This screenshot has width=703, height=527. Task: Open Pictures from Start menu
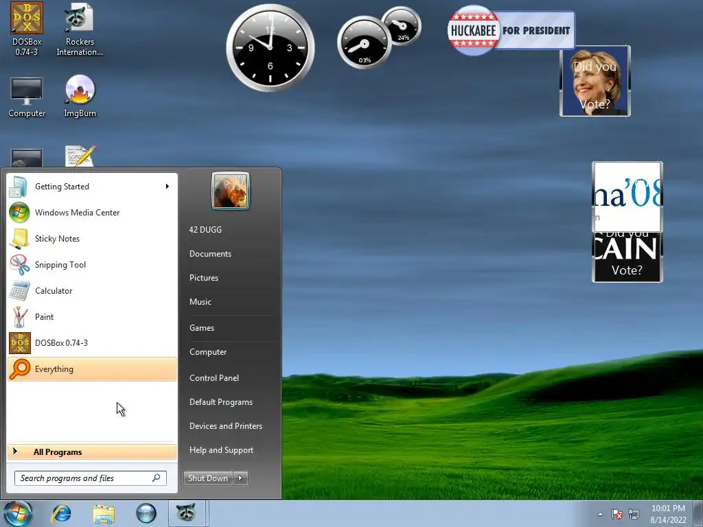(204, 278)
